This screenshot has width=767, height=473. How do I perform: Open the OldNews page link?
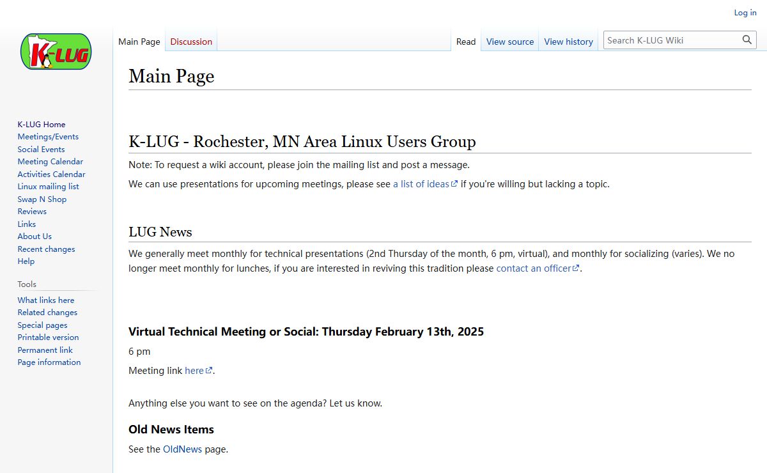click(182, 449)
